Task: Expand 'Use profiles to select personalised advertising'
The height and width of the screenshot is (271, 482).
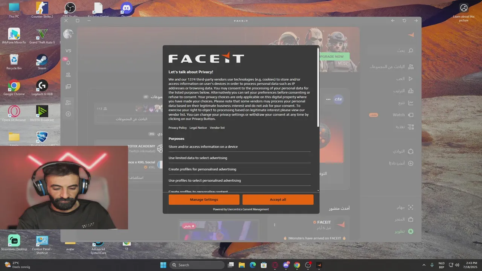Action: [239, 181]
